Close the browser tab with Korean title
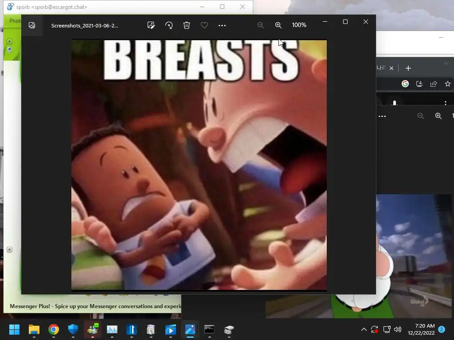Viewport: 454px width, 340px height. coord(391,68)
